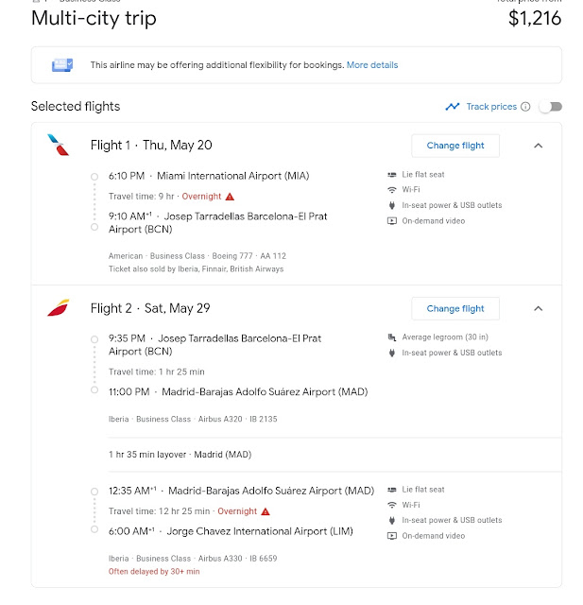Image resolution: width=583 pixels, height=605 pixels.
Task: Click the American Airlines logo icon
Action: click(59, 145)
